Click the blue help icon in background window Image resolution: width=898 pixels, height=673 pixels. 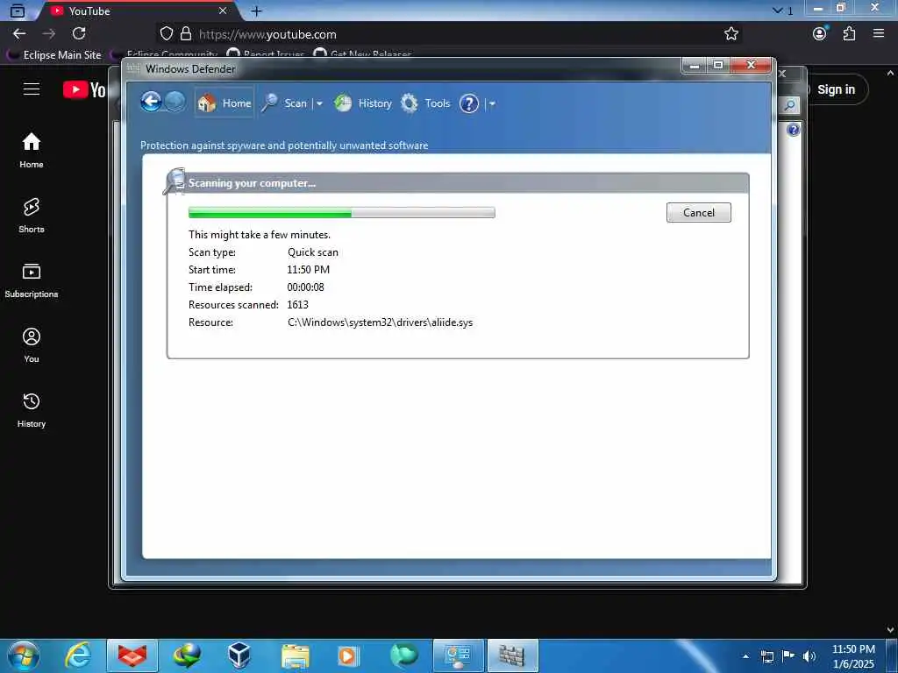coord(793,130)
